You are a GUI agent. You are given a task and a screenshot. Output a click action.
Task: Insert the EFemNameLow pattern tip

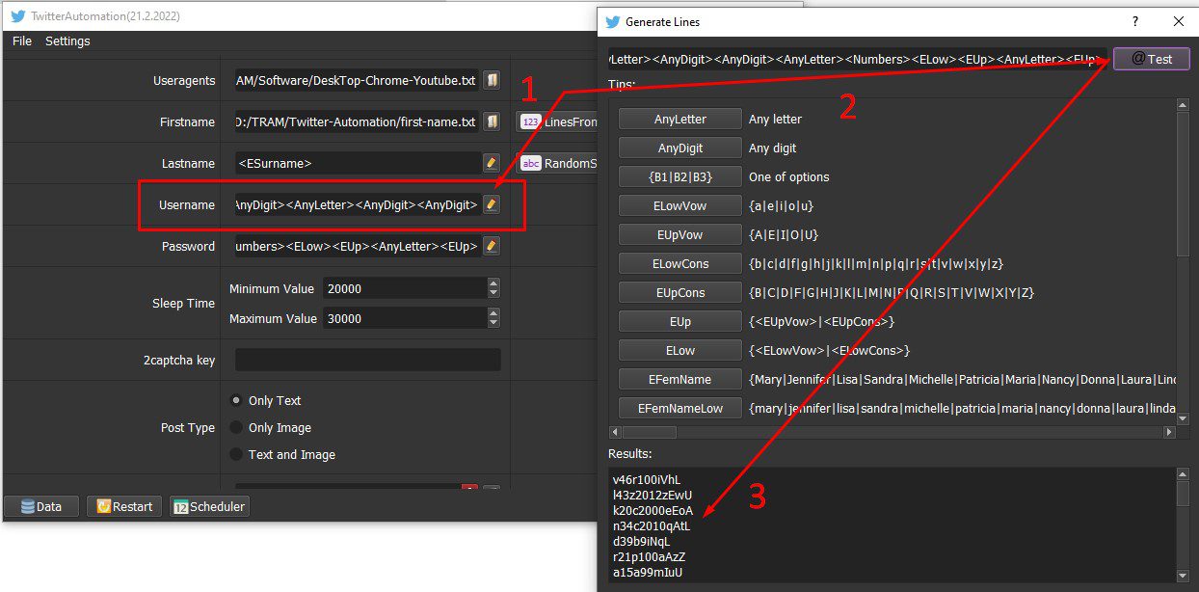pos(680,408)
